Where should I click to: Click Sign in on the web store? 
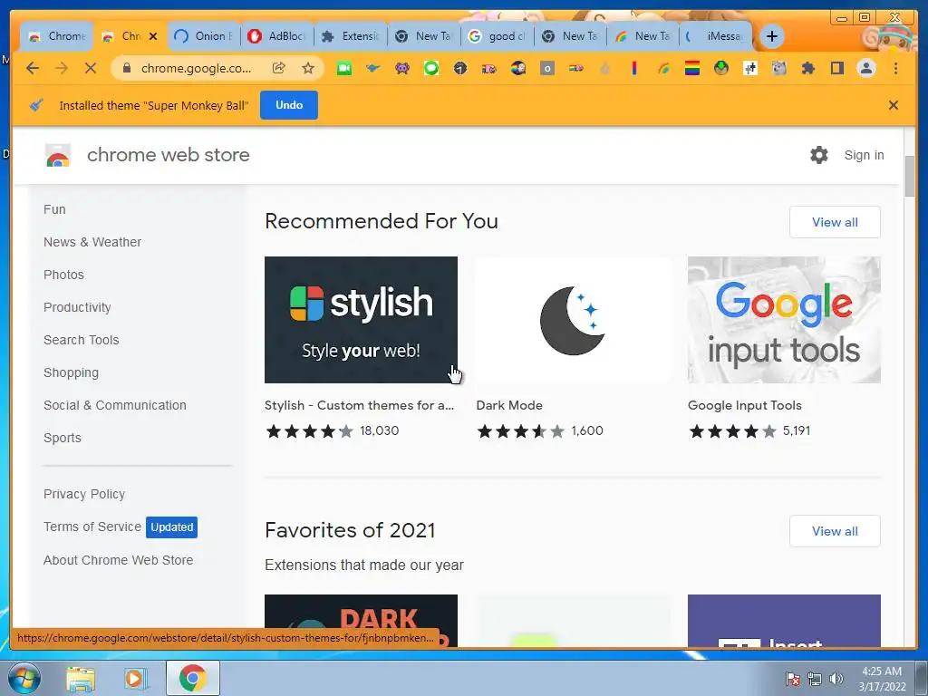pos(864,155)
